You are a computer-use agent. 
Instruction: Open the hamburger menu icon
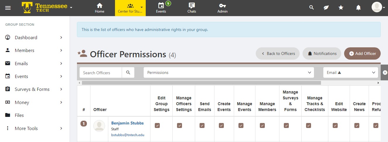pos(8,8)
